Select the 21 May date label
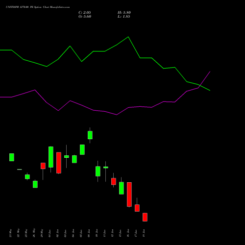Image resolution: width=245 pixels, height=245 pixels. [11, 233]
